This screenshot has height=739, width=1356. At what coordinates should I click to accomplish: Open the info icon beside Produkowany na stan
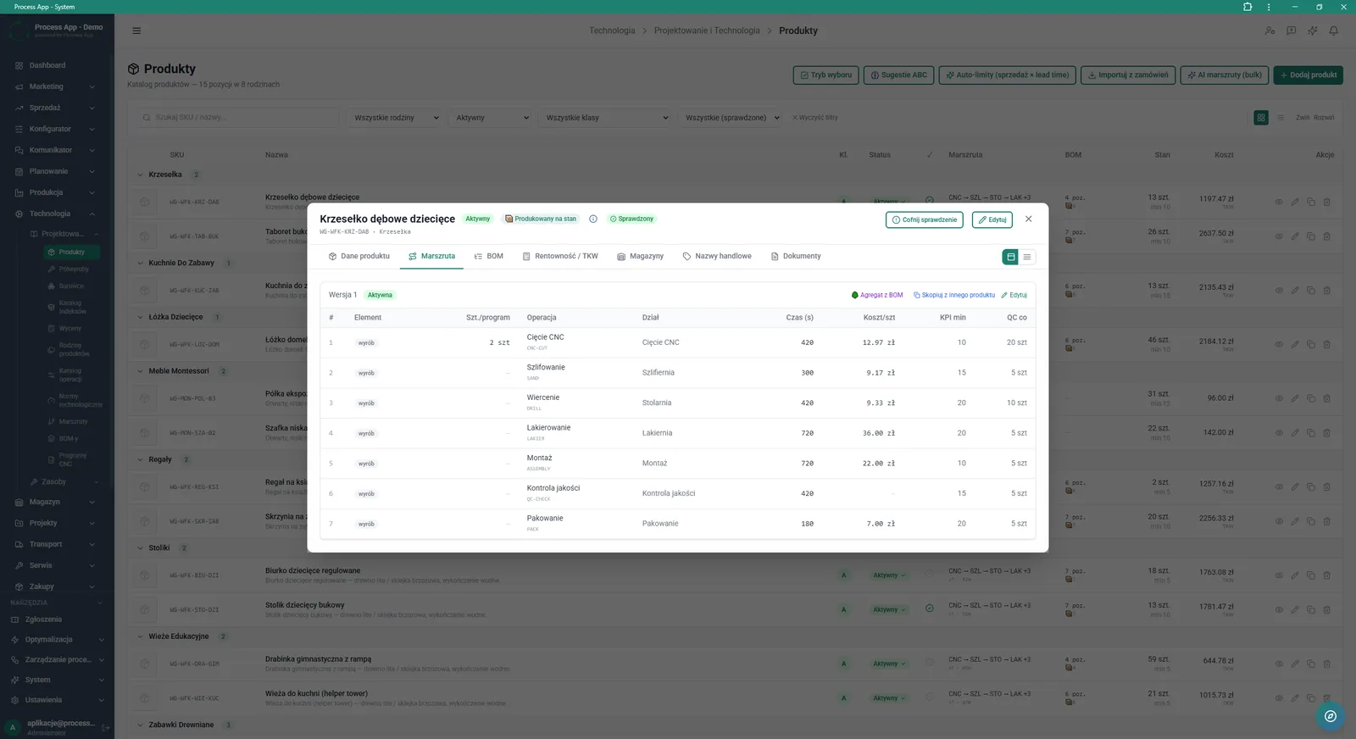tap(593, 219)
